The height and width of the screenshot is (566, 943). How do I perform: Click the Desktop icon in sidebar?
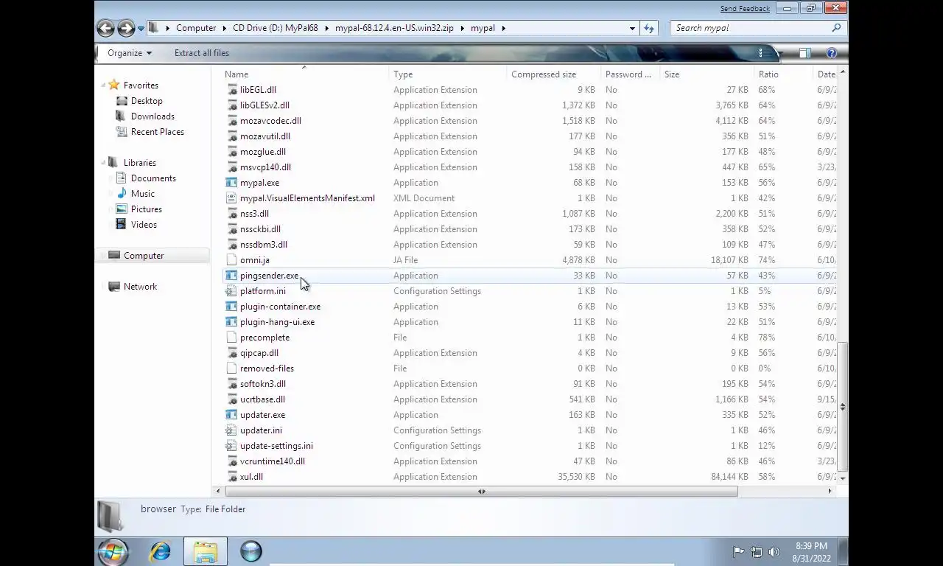tap(122, 101)
